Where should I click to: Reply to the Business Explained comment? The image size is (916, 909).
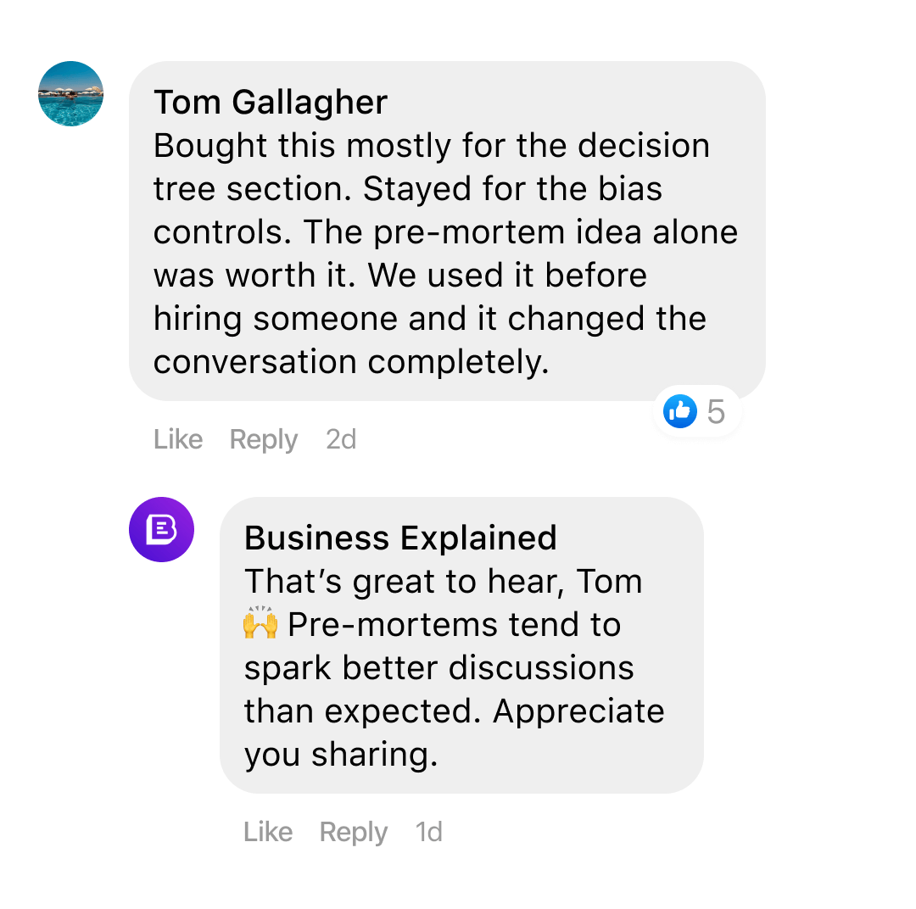pos(354,832)
